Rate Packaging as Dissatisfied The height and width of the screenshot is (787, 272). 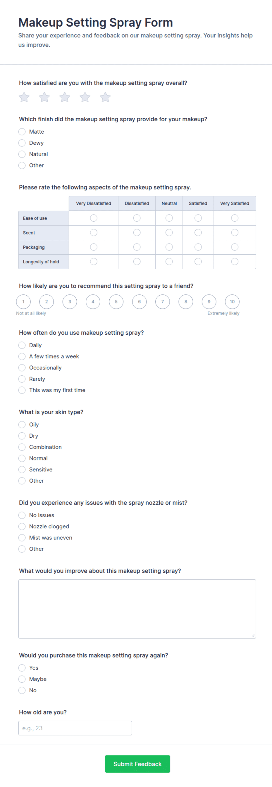(x=137, y=247)
